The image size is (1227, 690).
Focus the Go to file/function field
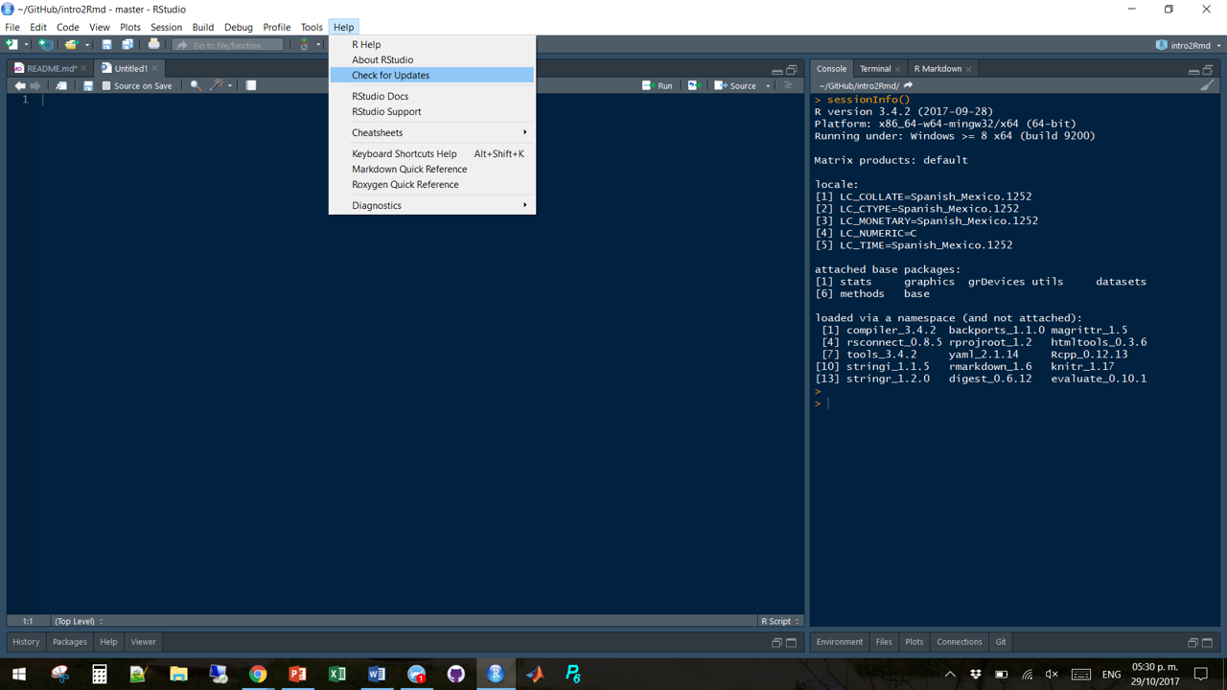[x=228, y=45]
